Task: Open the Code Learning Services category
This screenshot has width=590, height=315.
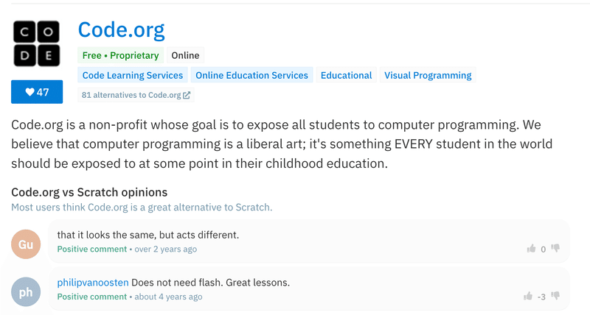Action: coord(133,75)
